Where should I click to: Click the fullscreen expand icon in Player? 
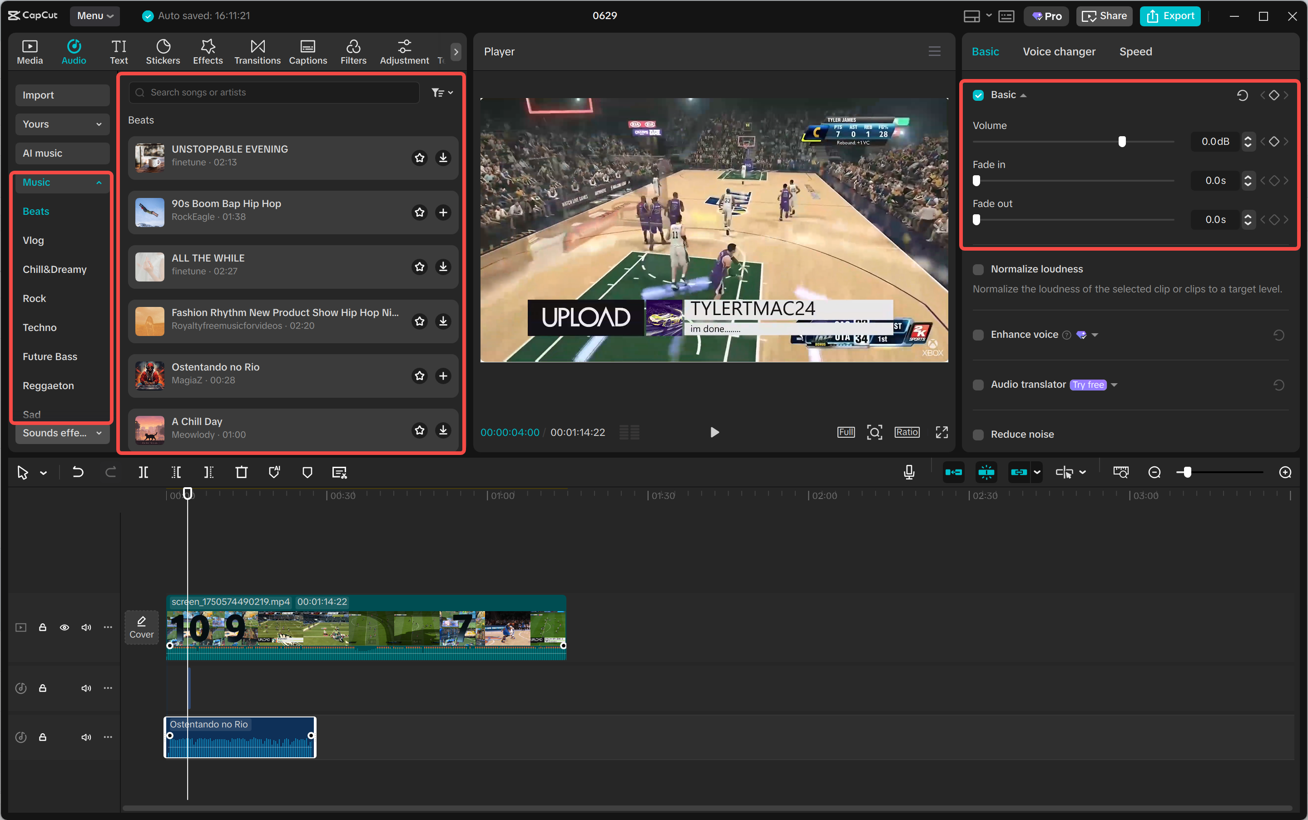coord(942,432)
